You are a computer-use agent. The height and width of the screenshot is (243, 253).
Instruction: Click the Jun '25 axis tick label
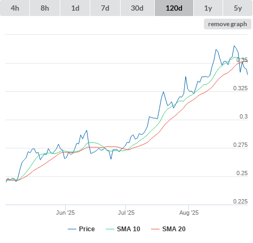[65, 213]
